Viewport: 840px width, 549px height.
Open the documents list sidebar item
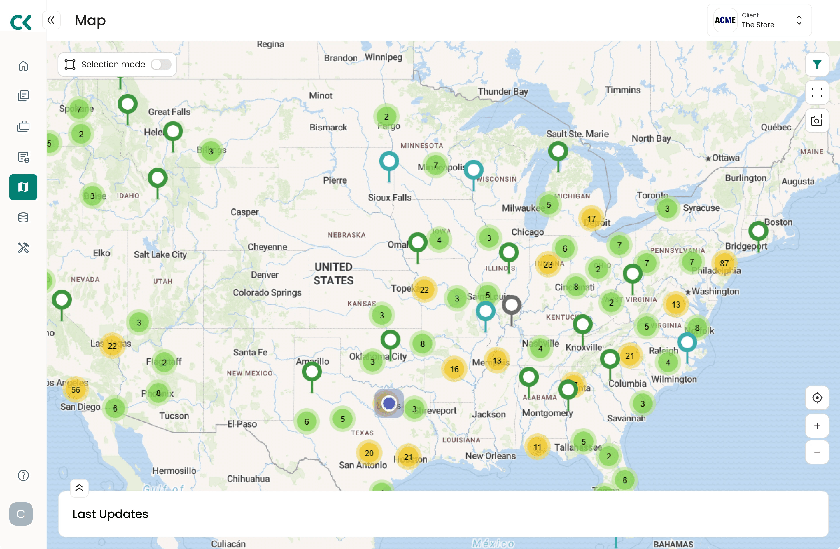pos(23,96)
